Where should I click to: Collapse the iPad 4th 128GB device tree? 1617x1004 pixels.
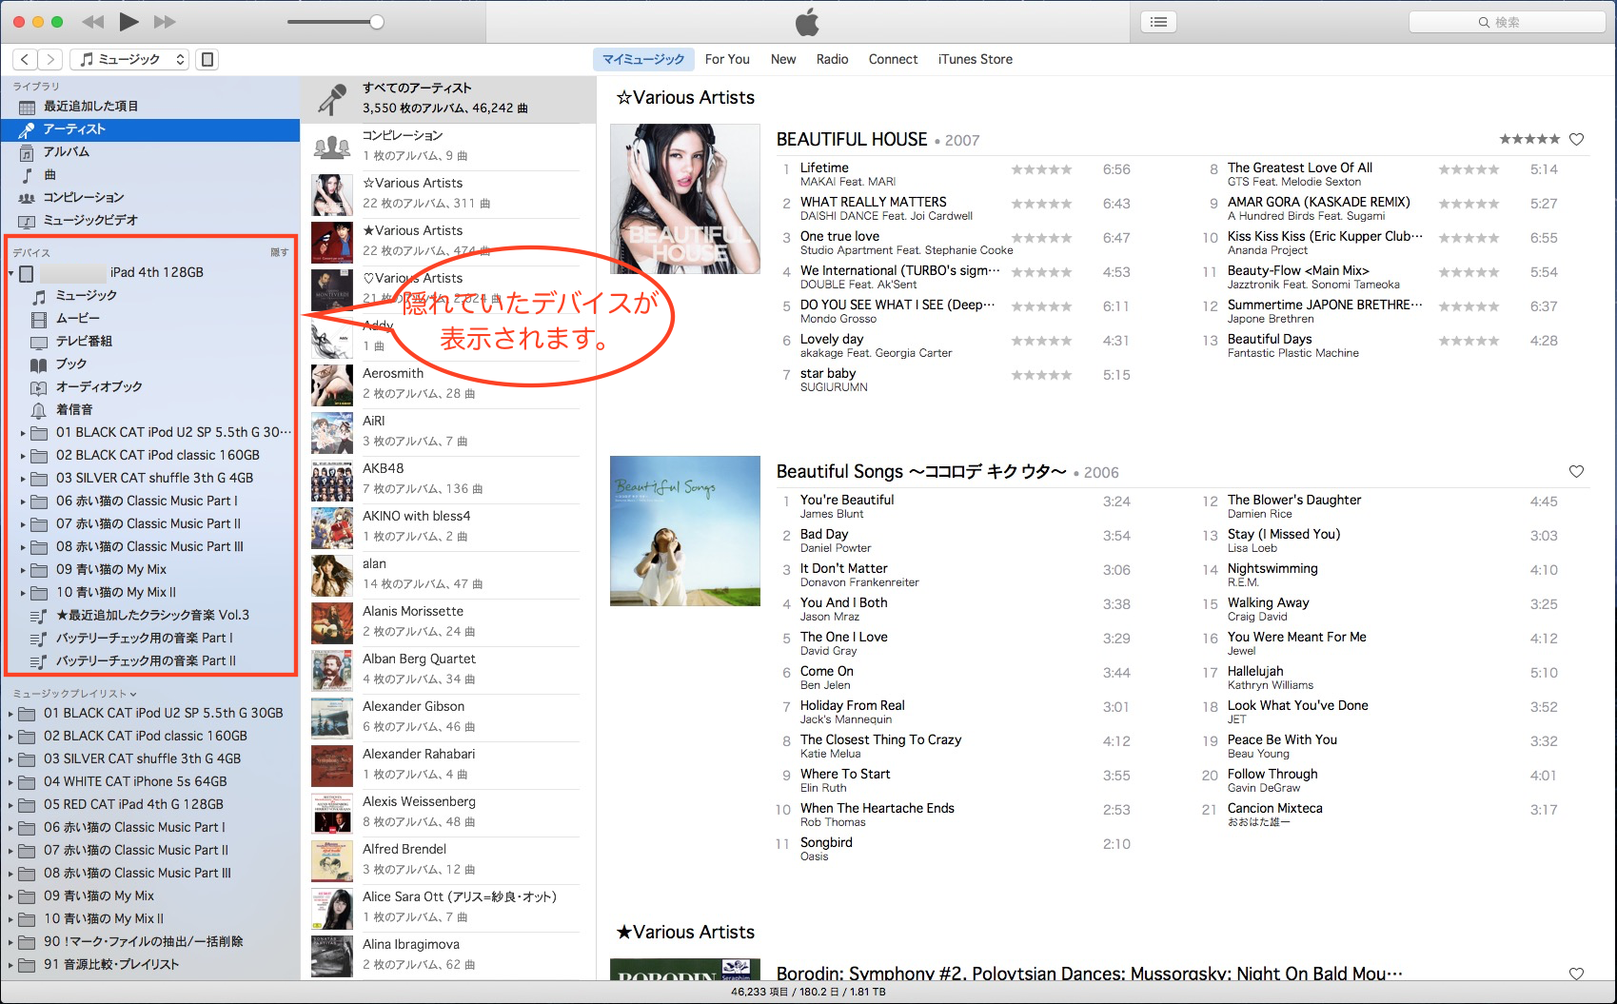[x=11, y=273]
